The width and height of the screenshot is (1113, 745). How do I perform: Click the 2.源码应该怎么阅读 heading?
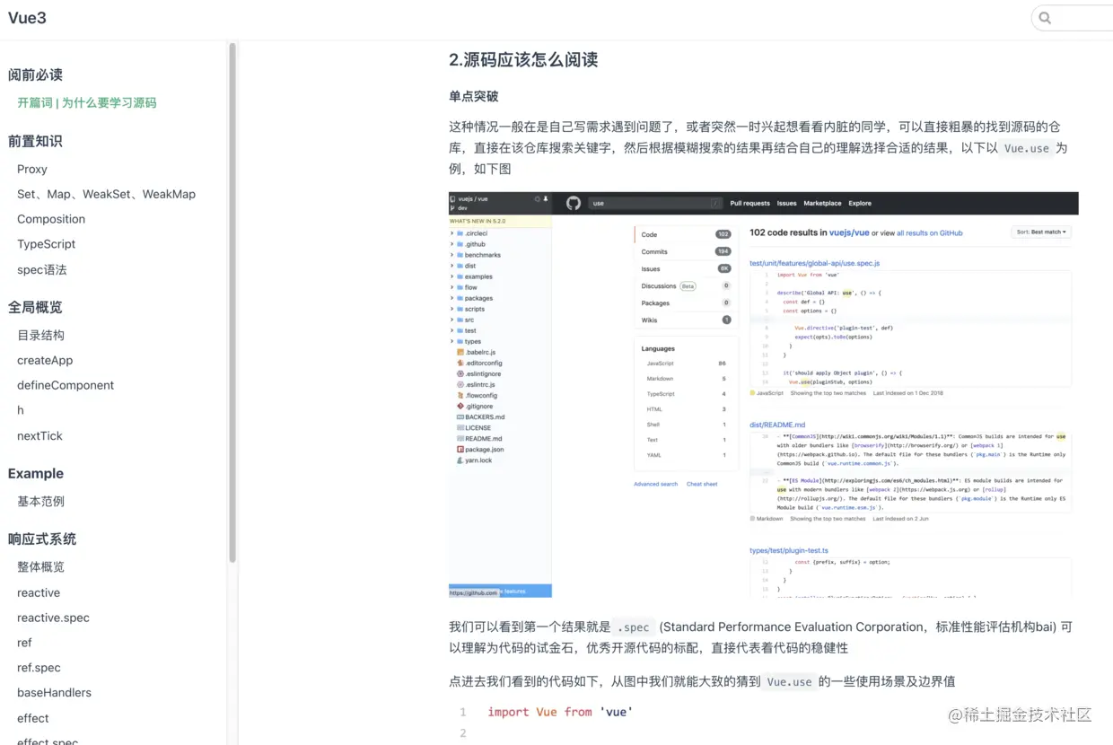pos(523,60)
